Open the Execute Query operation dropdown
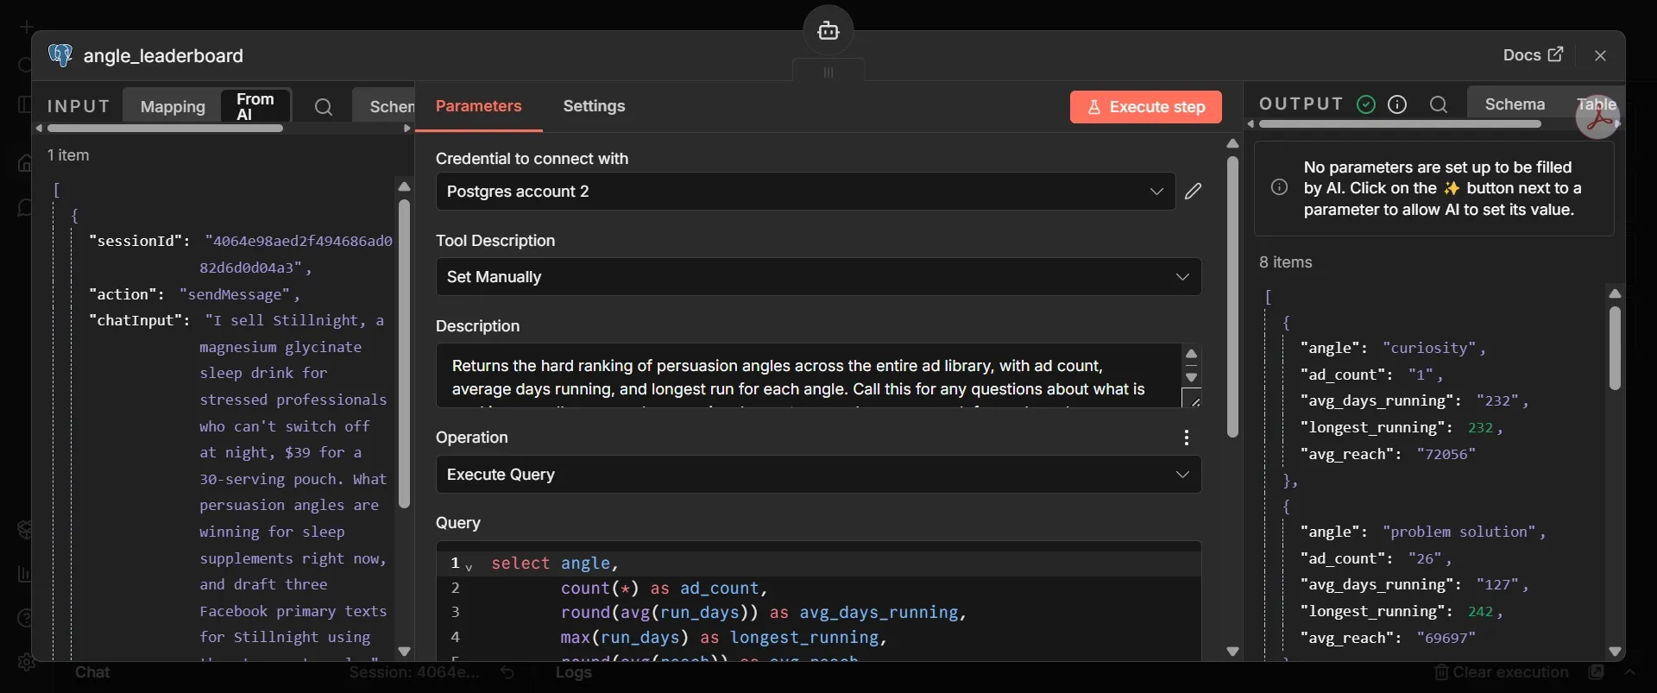1657x693 pixels. tap(819, 475)
